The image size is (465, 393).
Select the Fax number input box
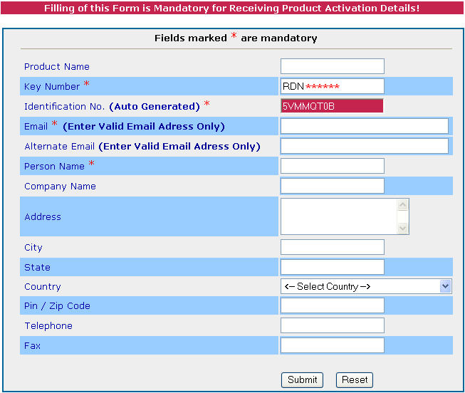pyautogui.click(x=333, y=345)
